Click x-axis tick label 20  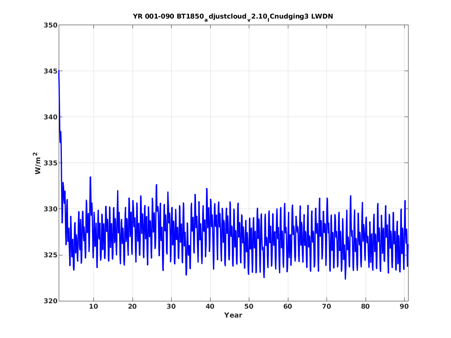pyautogui.click(x=132, y=307)
